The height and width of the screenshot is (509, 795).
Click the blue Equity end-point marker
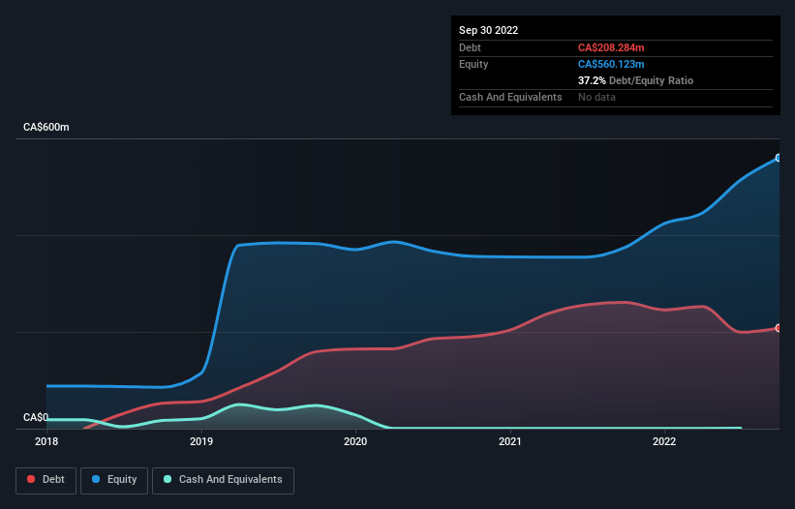tap(779, 158)
